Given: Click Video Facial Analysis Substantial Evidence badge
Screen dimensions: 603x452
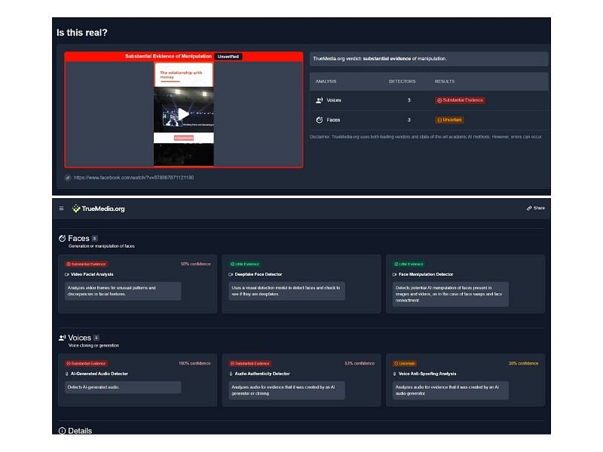Looking at the screenshot, I should pyautogui.click(x=86, y=264).
